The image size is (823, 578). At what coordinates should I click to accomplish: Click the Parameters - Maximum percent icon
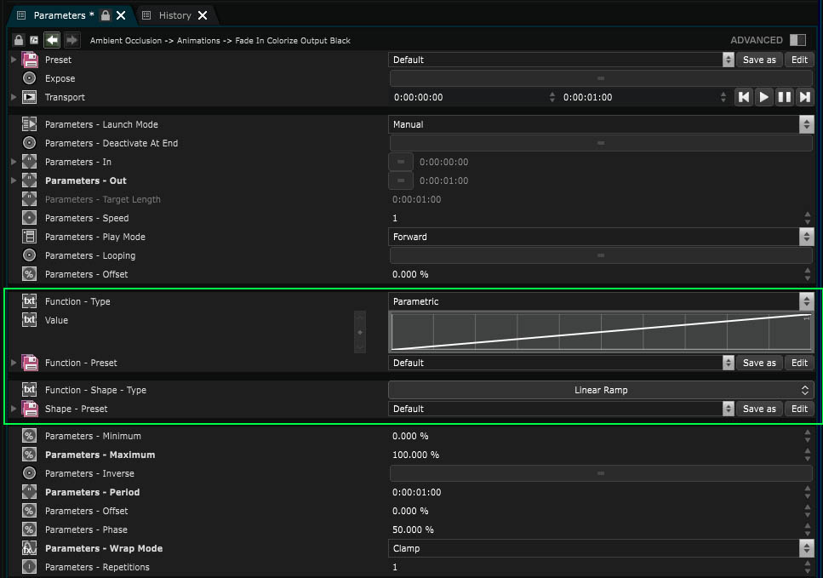click(x=30, y=455)
